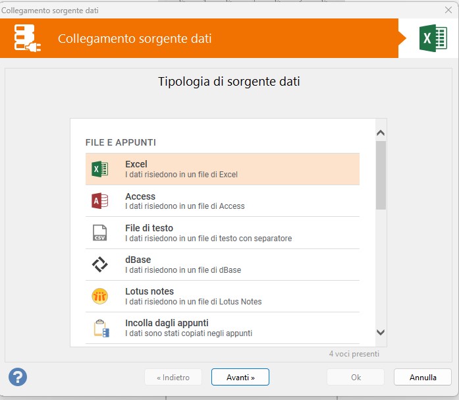
Task: Choose Incolla dagli appunti title
Action: (x=167, y=323)
